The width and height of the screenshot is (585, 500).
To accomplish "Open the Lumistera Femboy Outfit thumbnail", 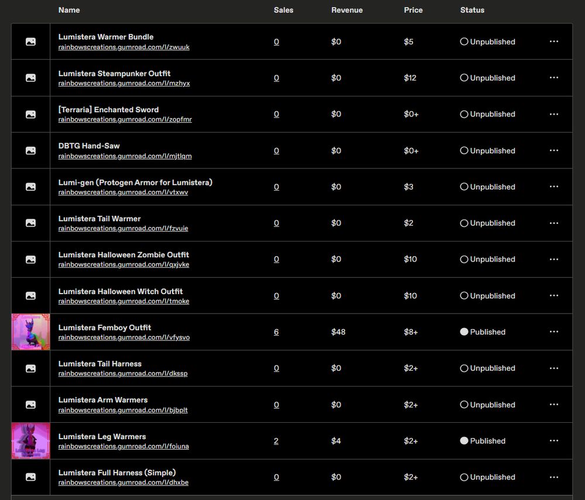I will tap(30, 332).
